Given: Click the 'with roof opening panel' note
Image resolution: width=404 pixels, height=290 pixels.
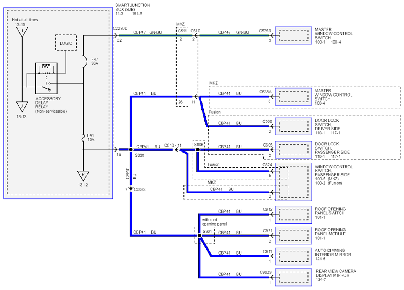Looking at the screenshot, I should pos(214,222).
